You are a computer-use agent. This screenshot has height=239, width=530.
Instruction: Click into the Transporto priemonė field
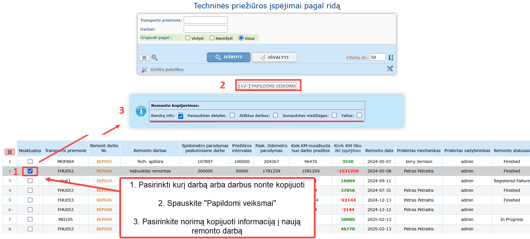205,20
